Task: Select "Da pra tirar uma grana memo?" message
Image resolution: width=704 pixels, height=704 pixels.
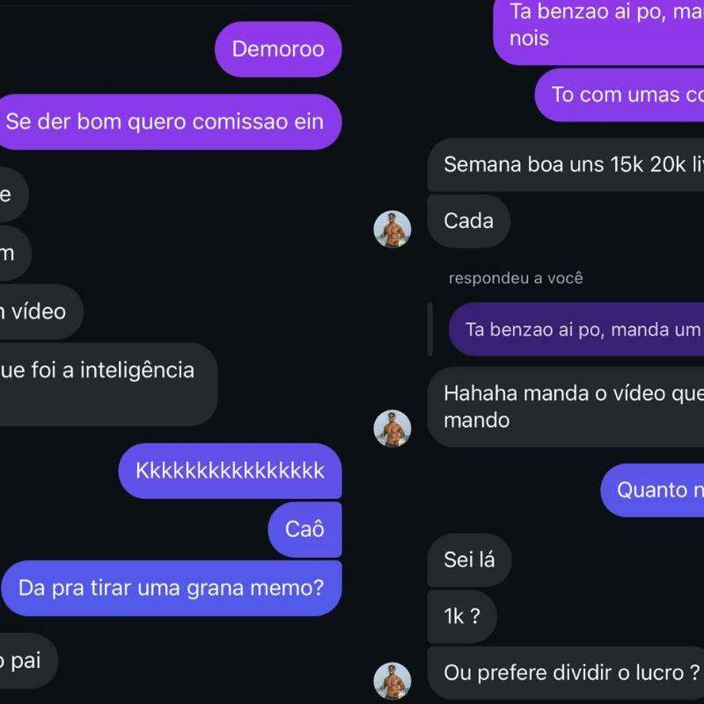Action: click(172, 588)
